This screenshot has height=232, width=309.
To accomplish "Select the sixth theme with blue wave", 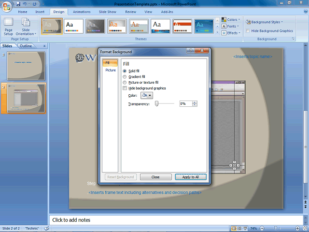I will point(160,26).
